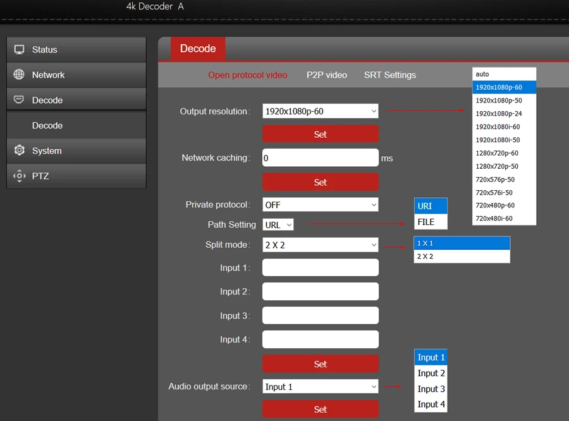Open the PTZ menu section
The image size is (569, 421).
[76, 176]
